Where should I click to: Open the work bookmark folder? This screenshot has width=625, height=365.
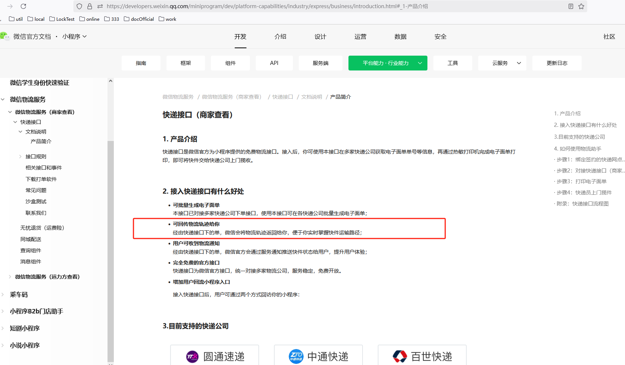click(x=168, y=19)
